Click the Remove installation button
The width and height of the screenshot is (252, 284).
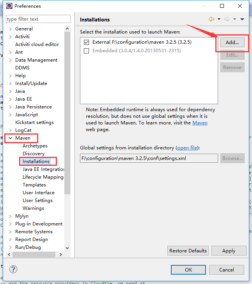click(x=232, y=67)
